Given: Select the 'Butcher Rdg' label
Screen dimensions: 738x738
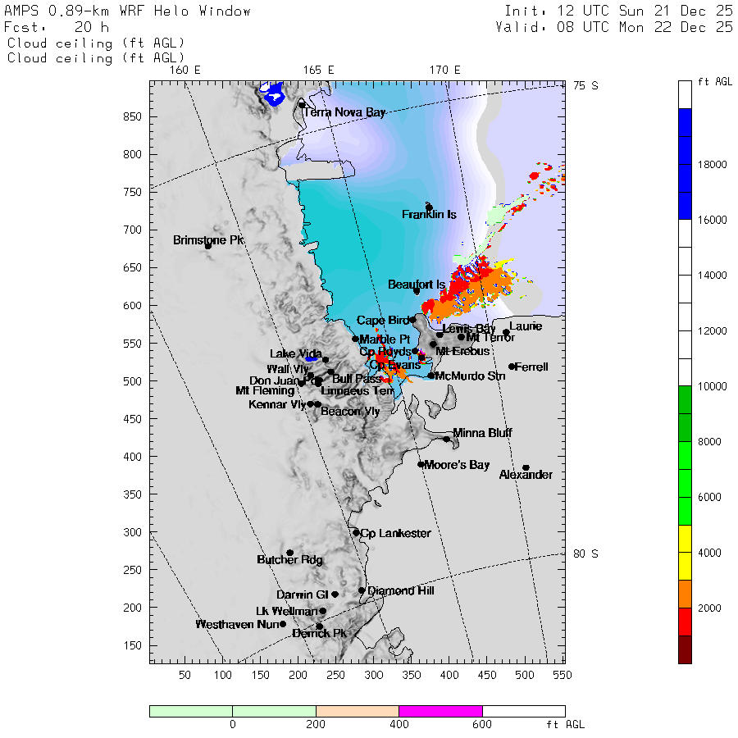Looking at the screenshot, I should [x=289, y=559].
